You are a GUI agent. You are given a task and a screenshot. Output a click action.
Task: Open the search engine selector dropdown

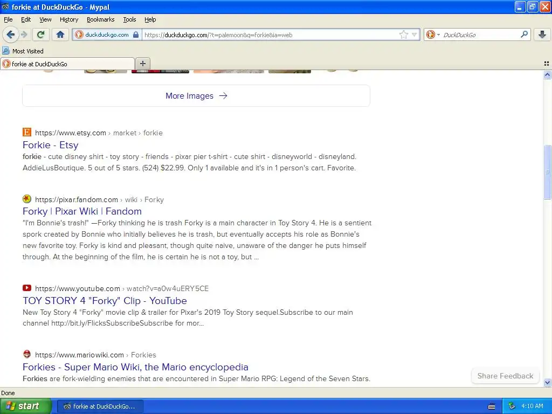tap(433, 34)
